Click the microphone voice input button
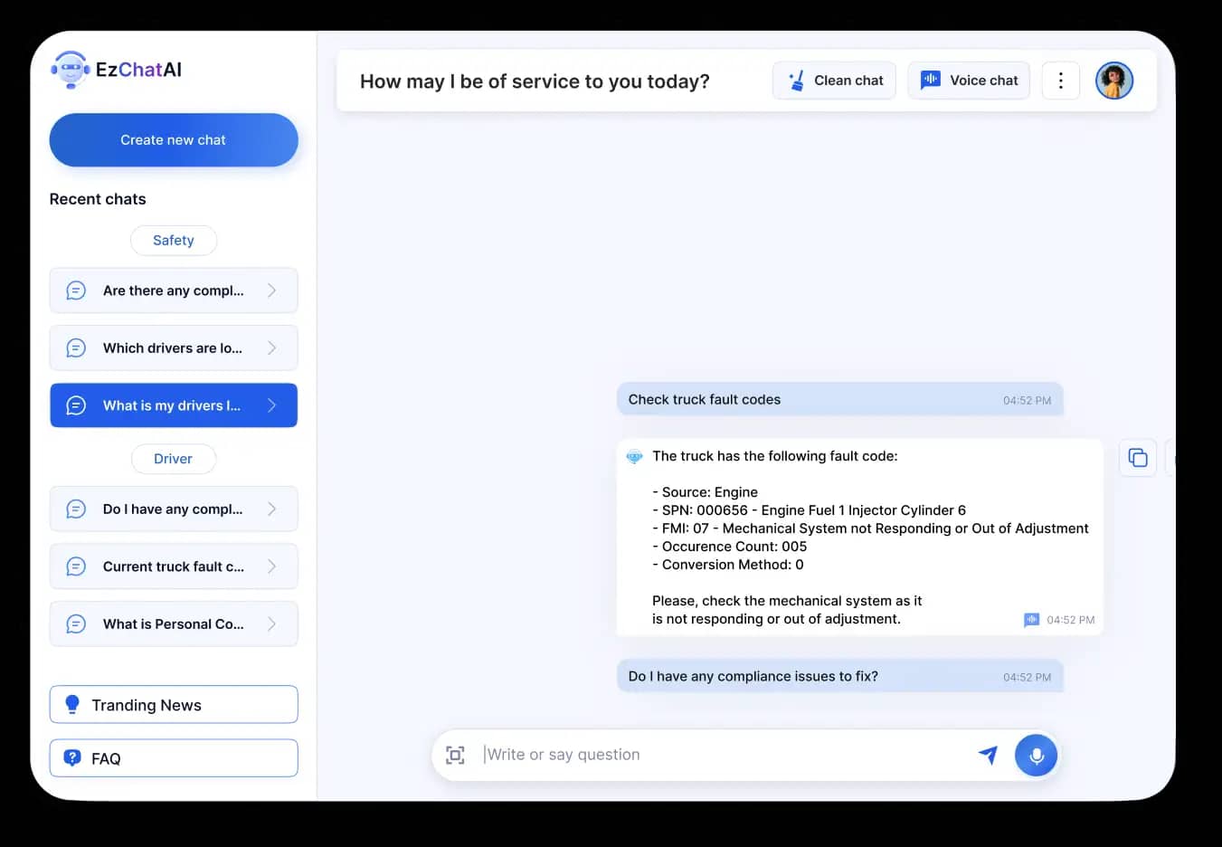Viewport: 1222px width, 847px height. [1036, 756]
